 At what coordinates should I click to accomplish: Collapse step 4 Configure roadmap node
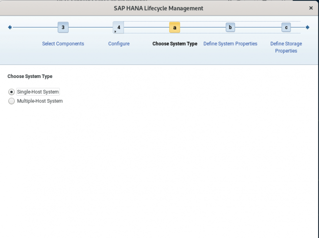click(118, 27)
